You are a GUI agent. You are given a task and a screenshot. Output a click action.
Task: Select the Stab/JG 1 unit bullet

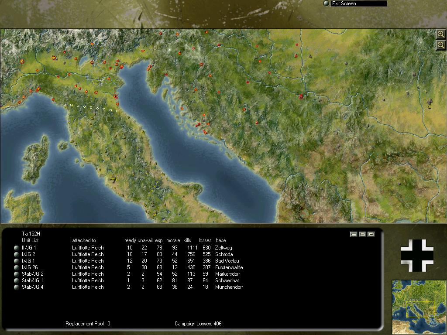(x=17, y=280)
